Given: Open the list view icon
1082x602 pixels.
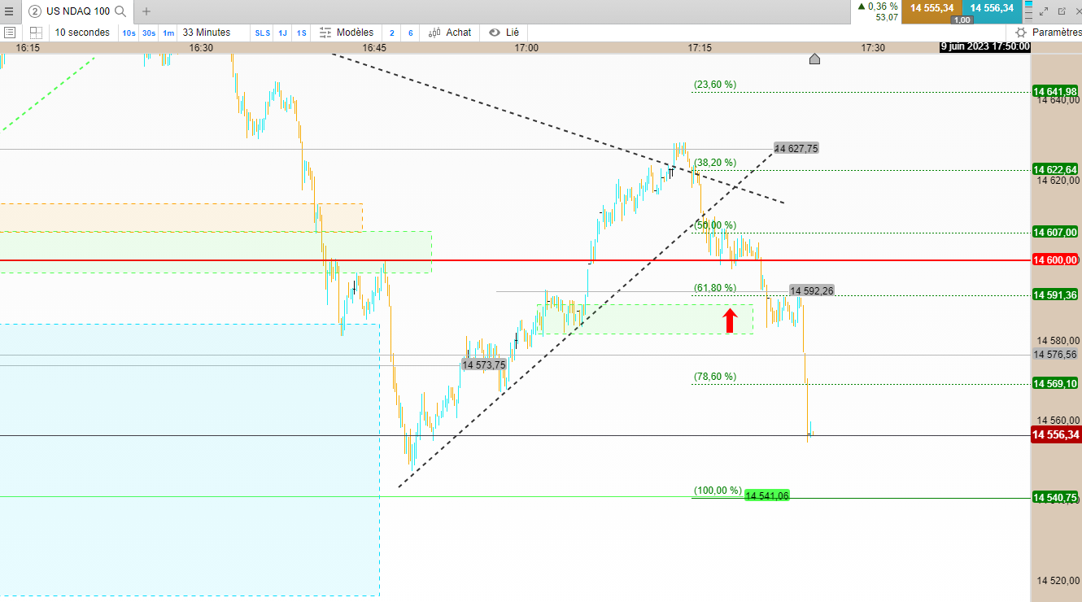Looking at the screenshot, I should click(x=11, y=33).
